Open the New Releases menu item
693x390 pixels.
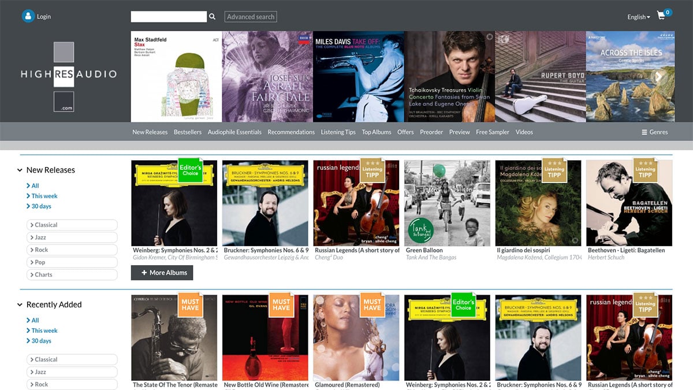150,132
